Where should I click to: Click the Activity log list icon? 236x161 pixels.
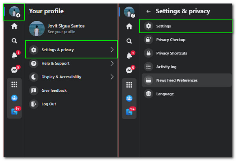click(148, 67)
